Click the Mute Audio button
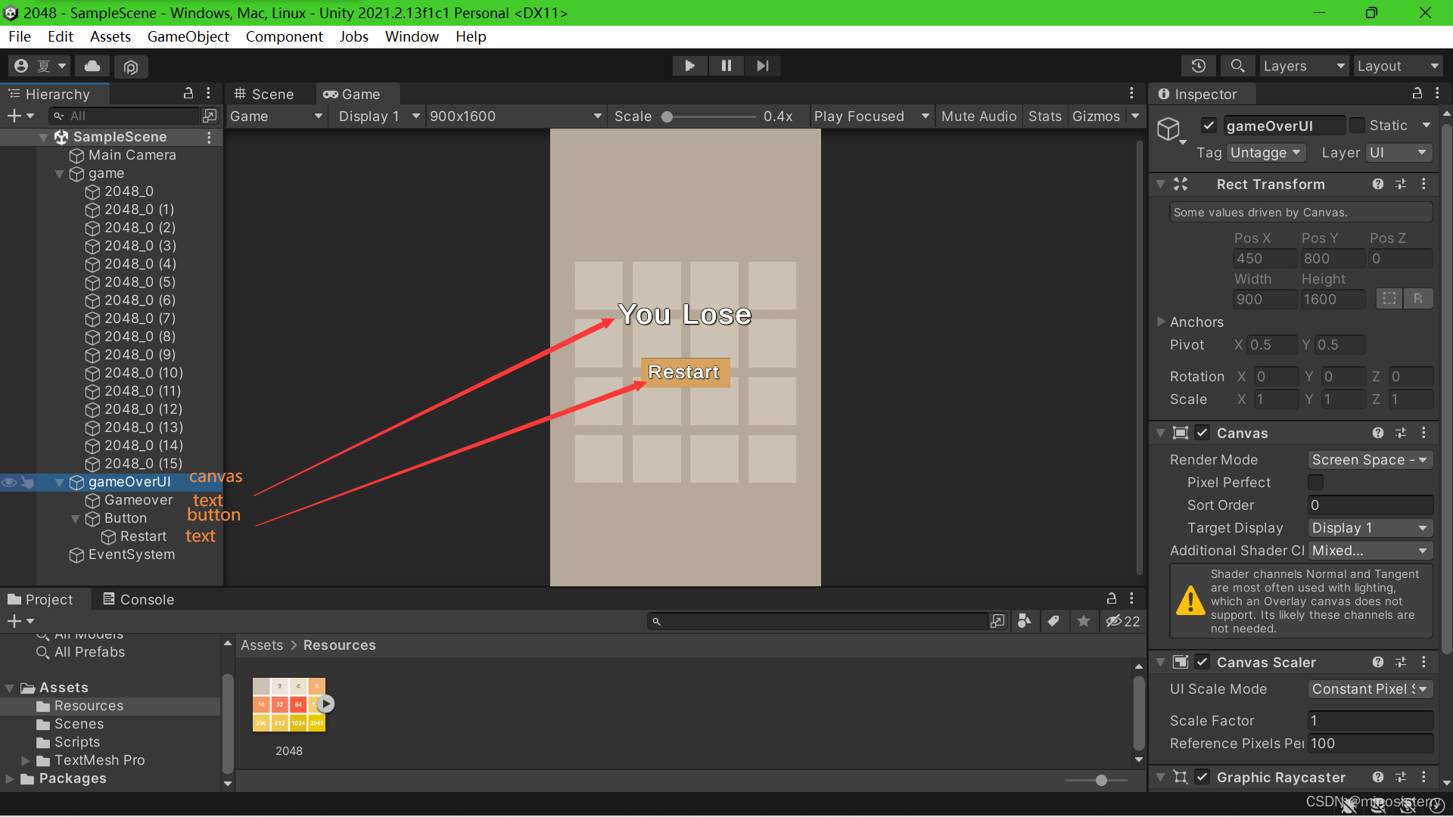The height and width of the screenshot is (817, 1453). (978, 116)
